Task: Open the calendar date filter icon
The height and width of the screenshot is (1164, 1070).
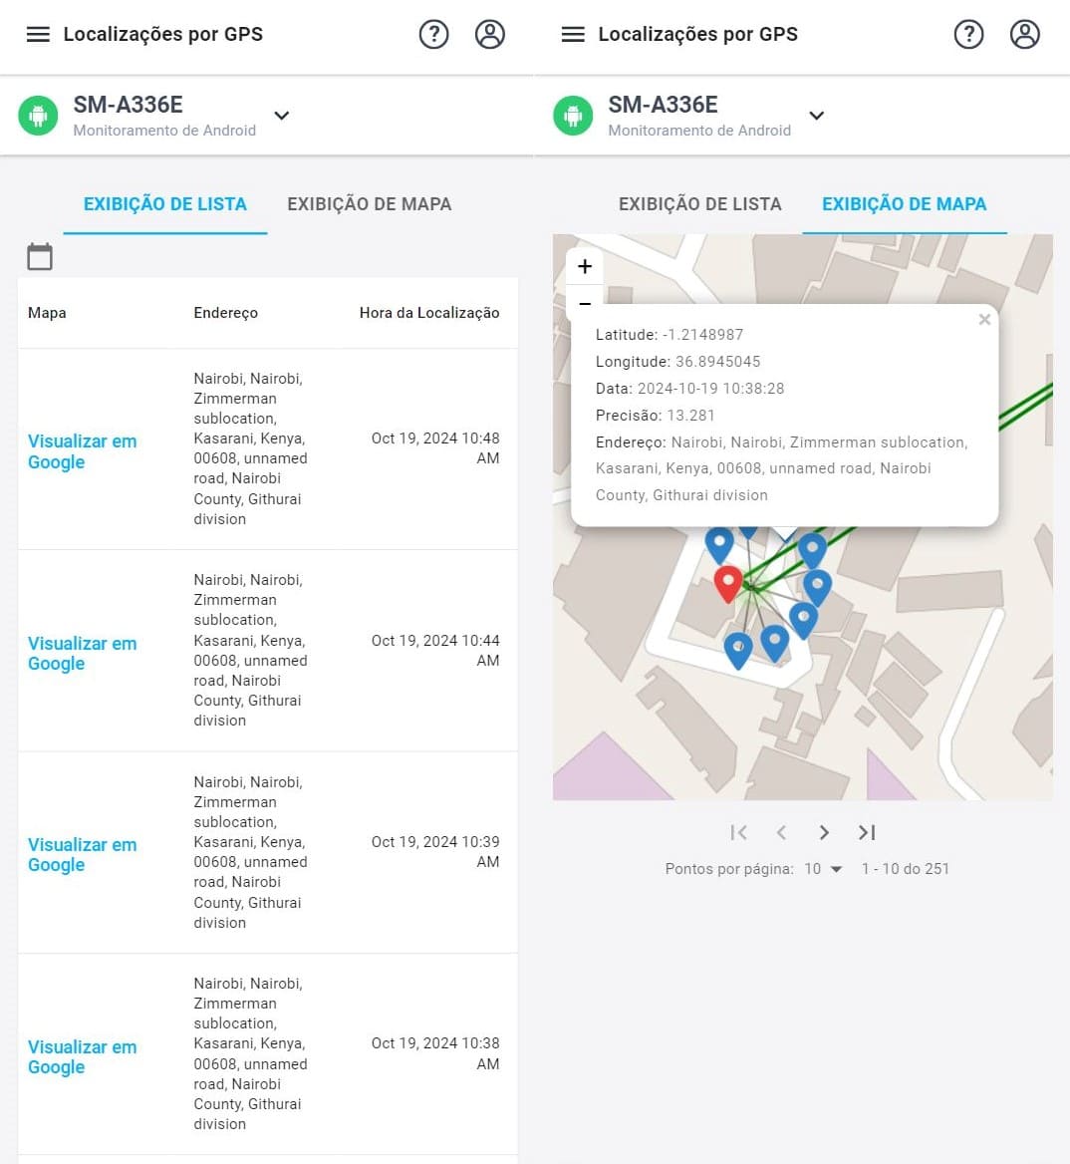Action: 39,257
